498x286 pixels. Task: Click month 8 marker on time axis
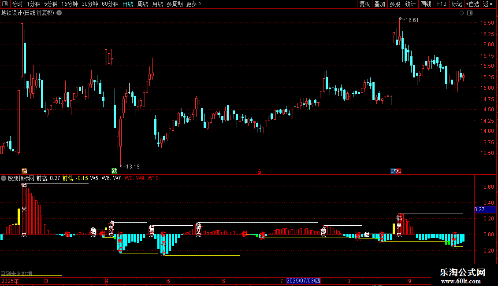tap(349, 281)
